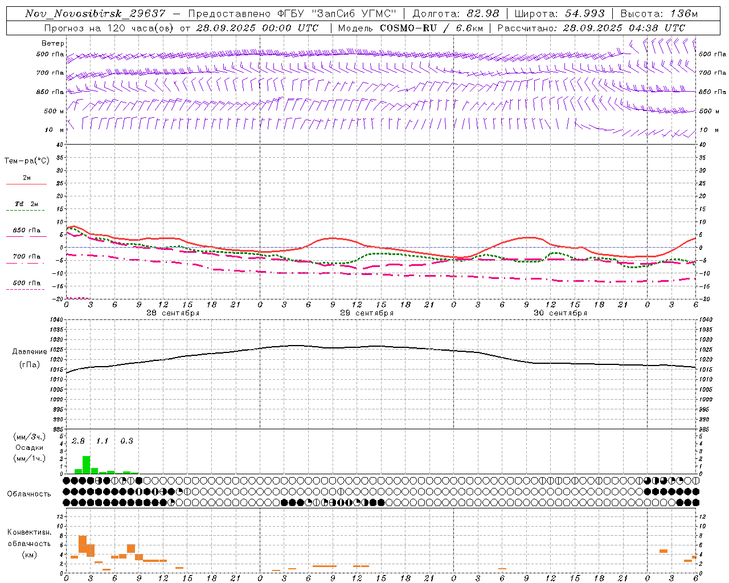Select the 2.8 precipitation total value
The width and height of the screenshot is (729, 583).
click(x=78, y=441)
